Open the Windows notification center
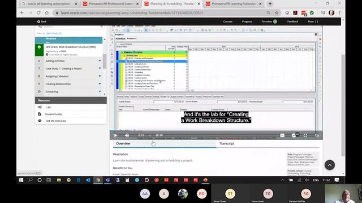 click(337, 180)
